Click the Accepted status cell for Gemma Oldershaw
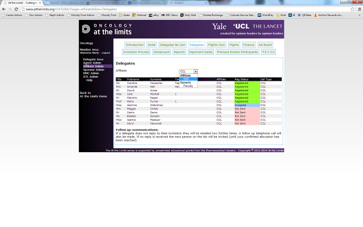This screenshot has width=363, height=227. click(247, 105)
